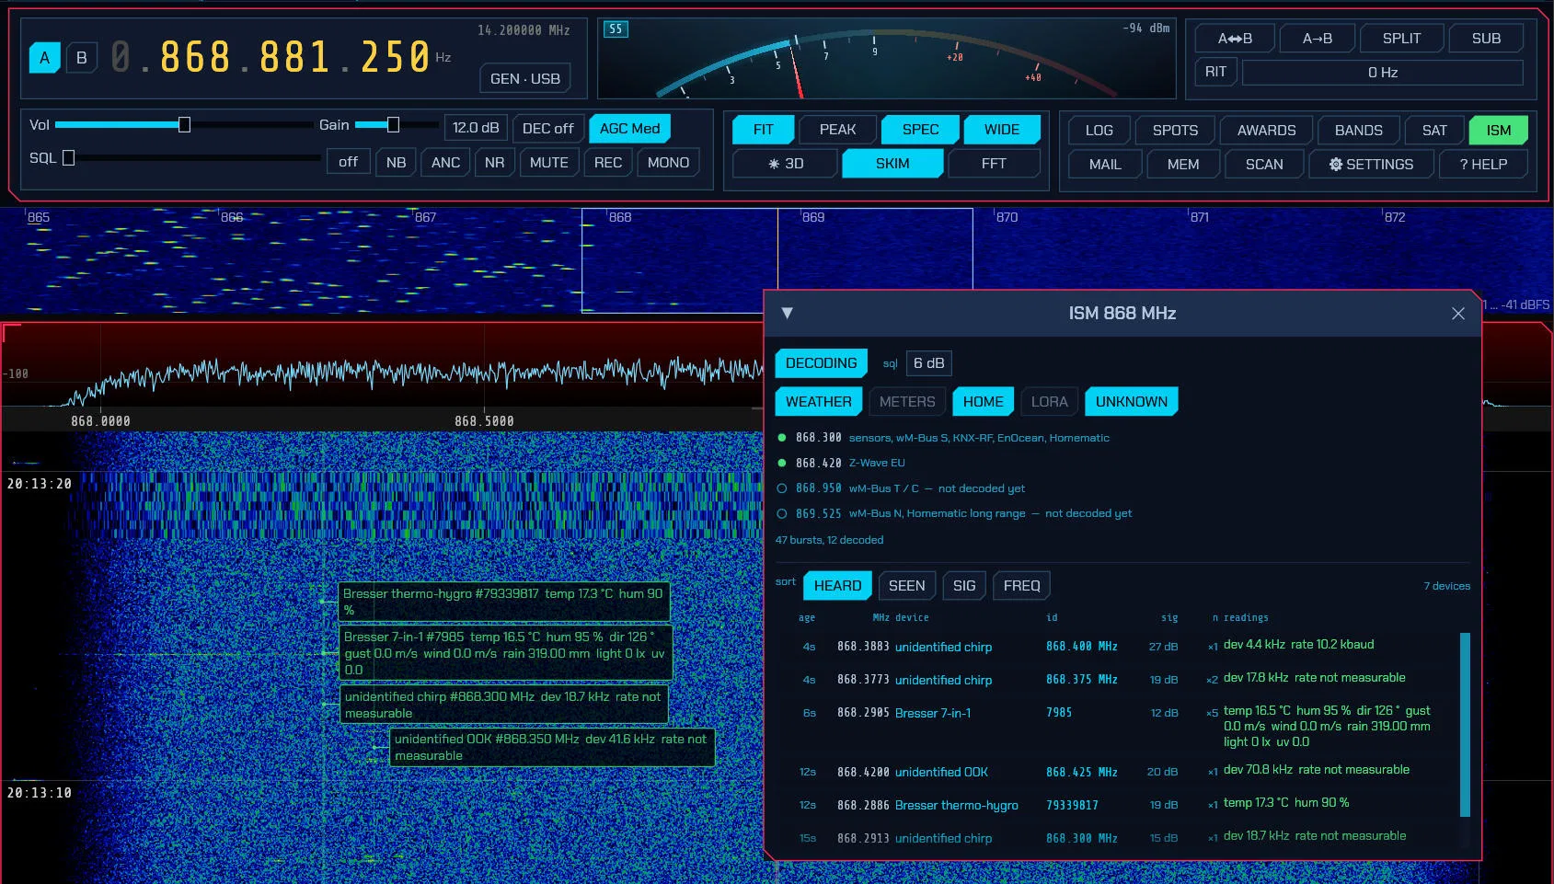Click the FIT spectrum button
This screenshot has width=1554, height=884.
[x=763, y=130]
